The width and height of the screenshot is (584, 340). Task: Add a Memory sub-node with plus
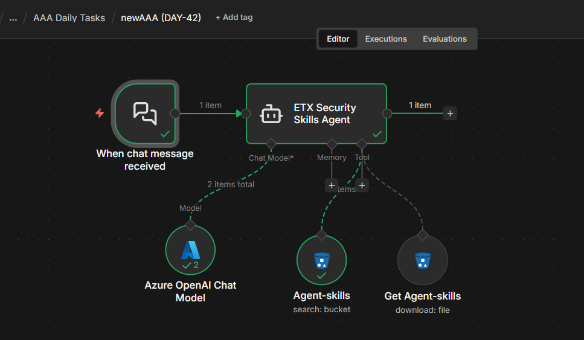pos(332,185)
